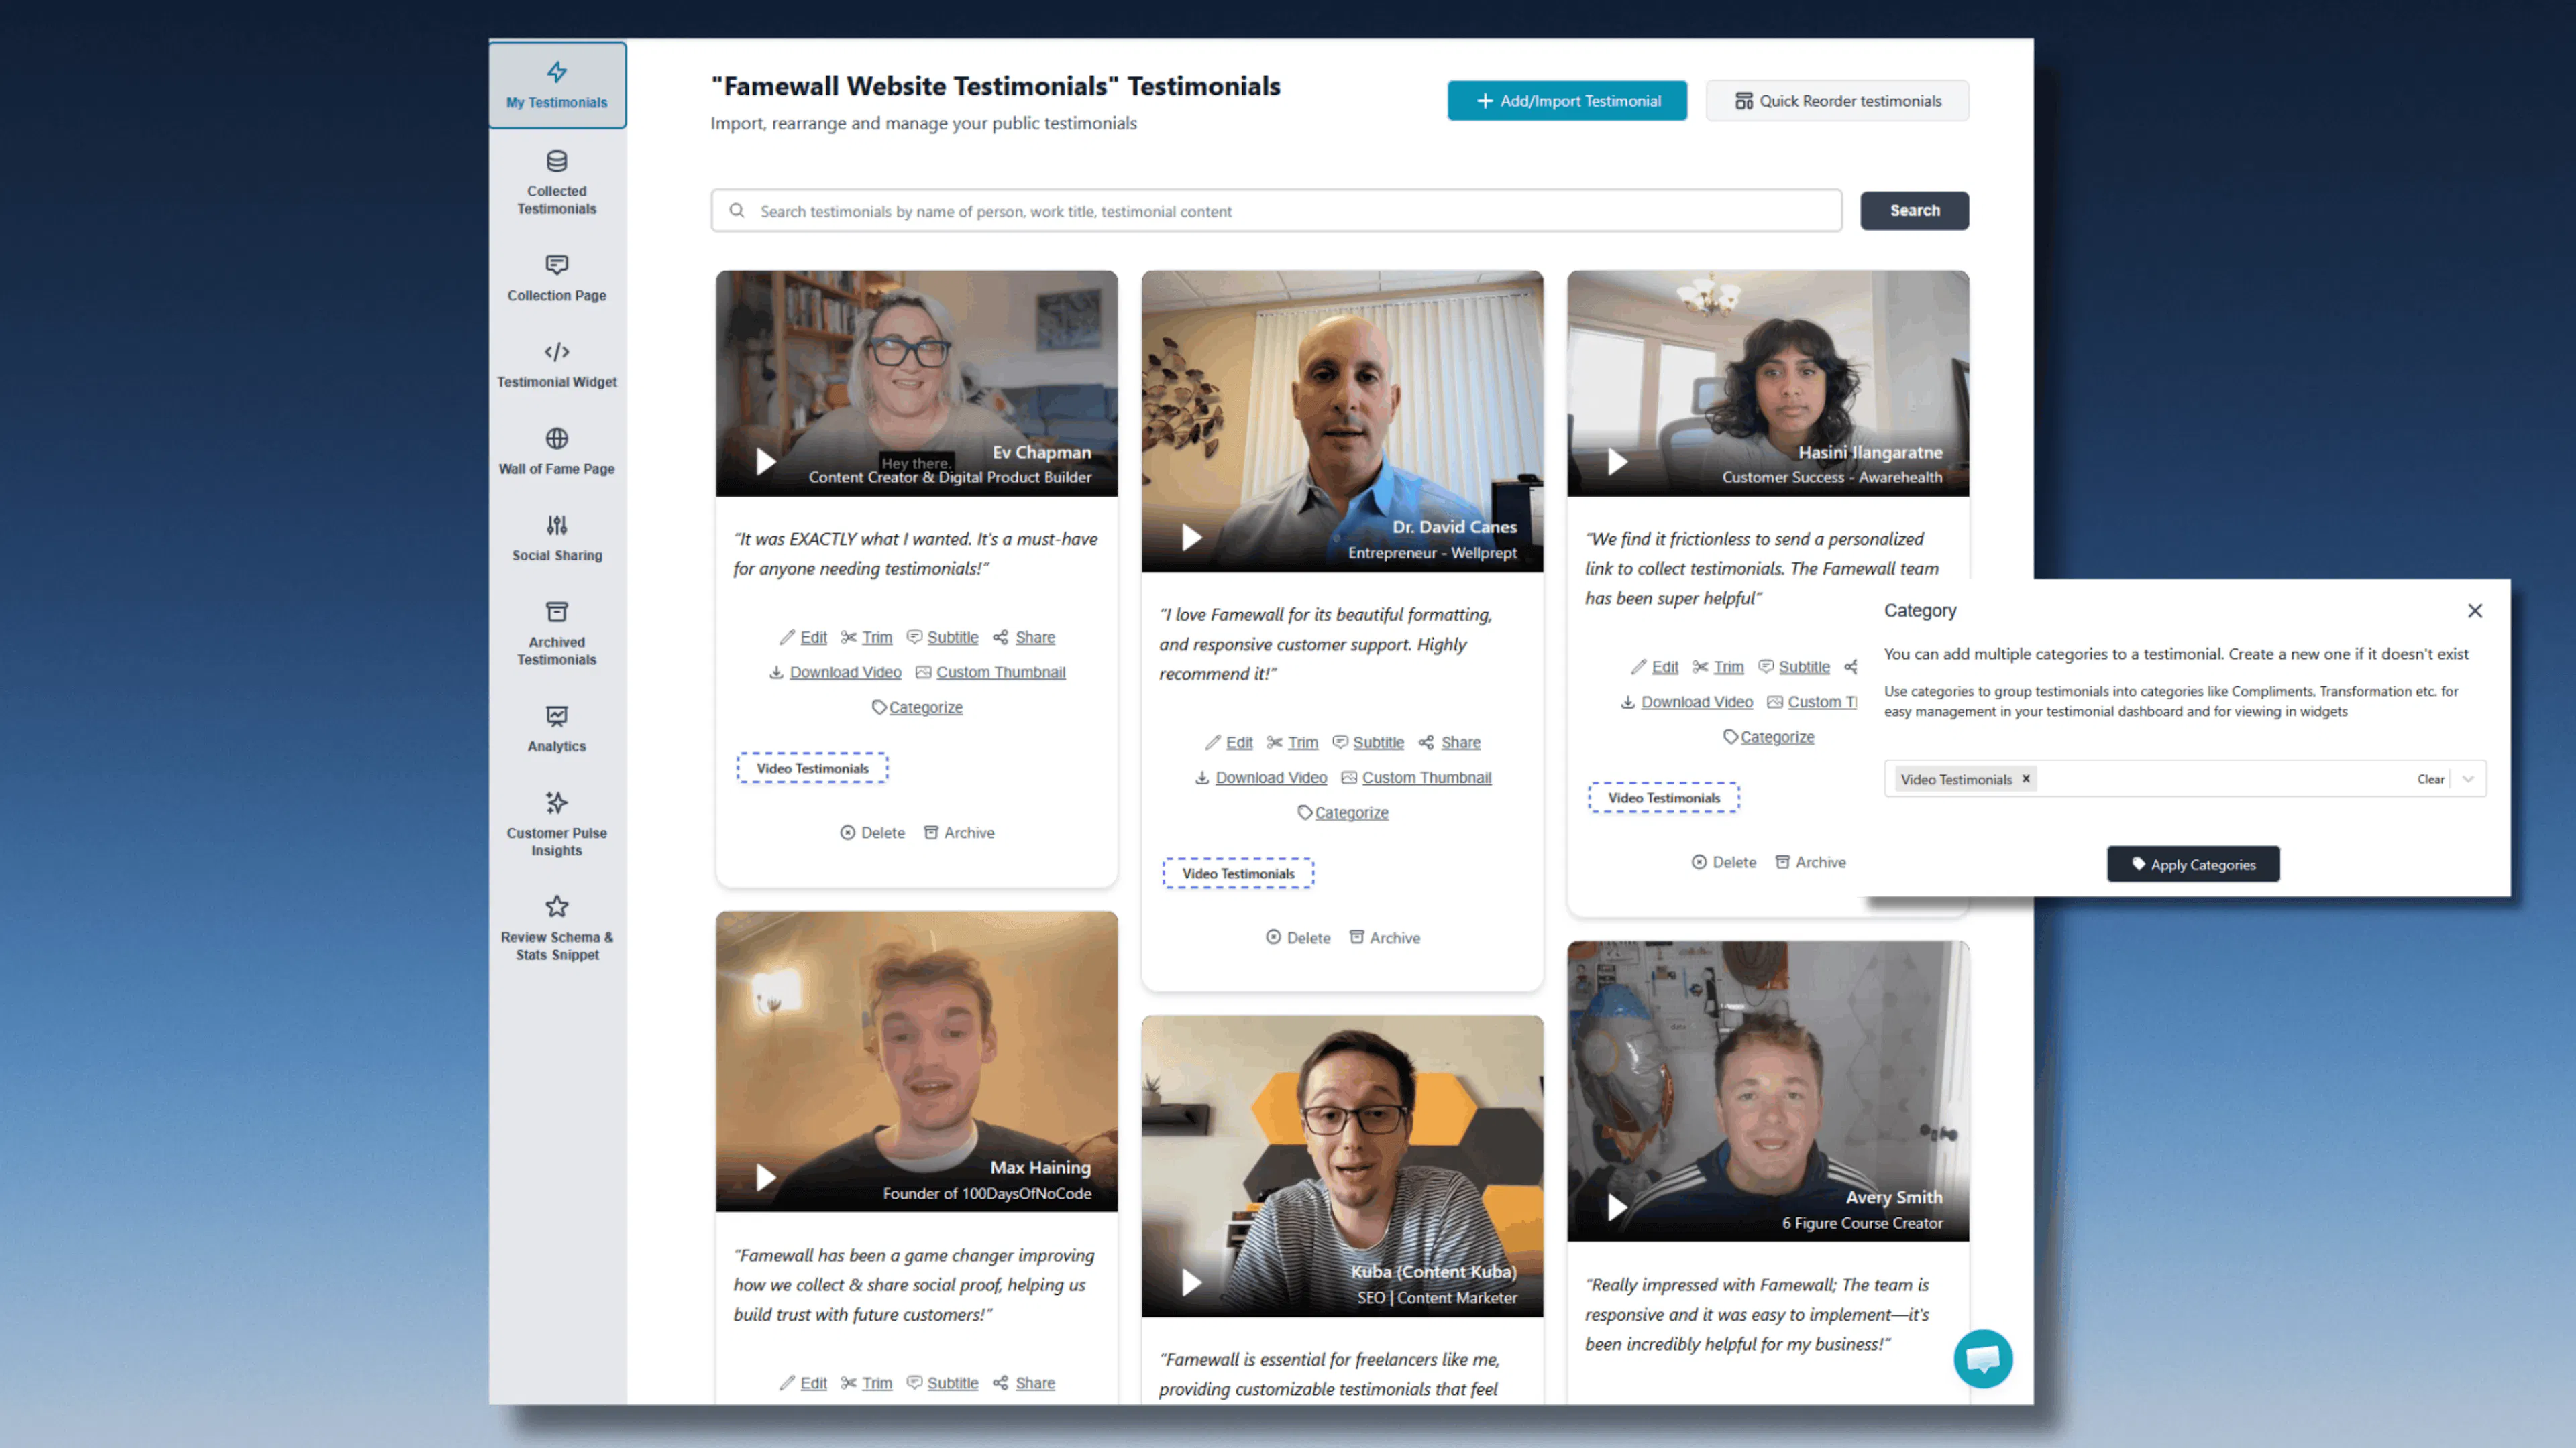Share Ev Chapman's testimonial
Screen dimensions: 2576x1448
pos(1024,638)
